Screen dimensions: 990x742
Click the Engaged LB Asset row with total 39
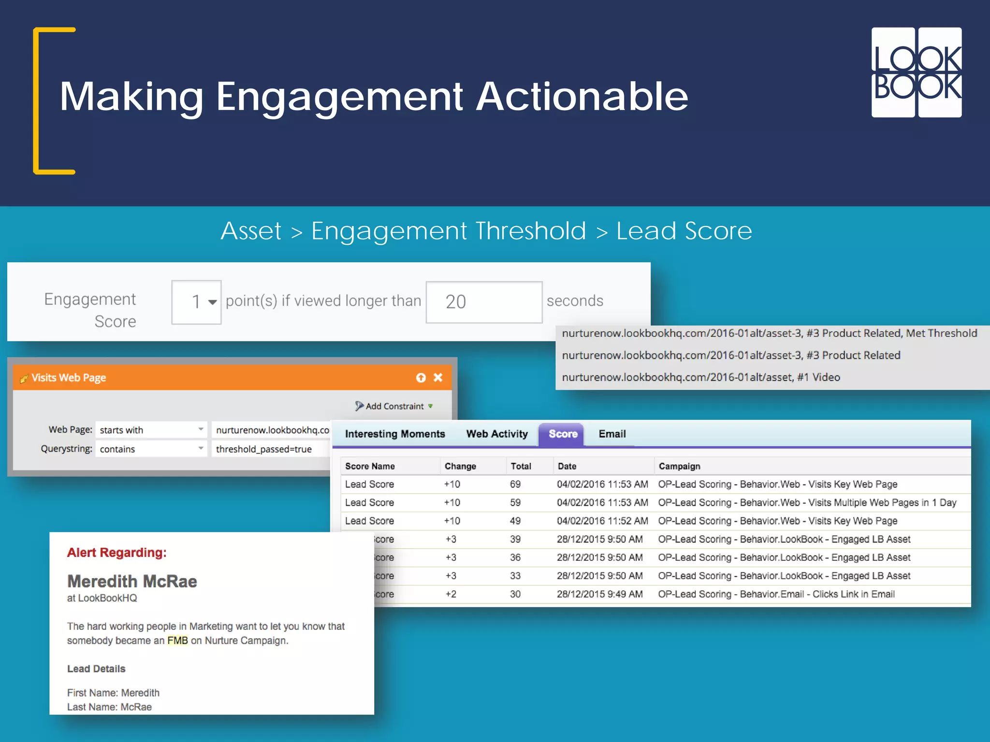pos(672,539)
